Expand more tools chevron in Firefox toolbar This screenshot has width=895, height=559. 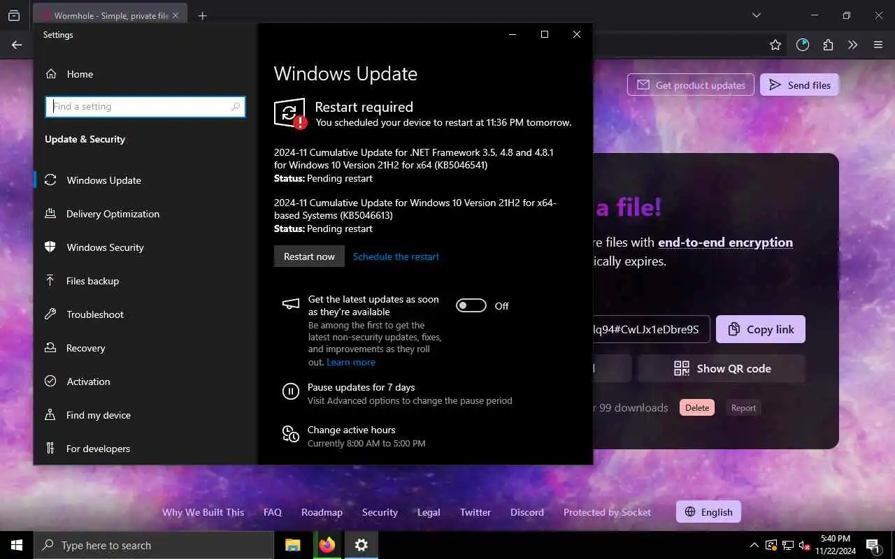852,45
